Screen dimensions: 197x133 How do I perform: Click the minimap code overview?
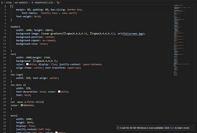[182, 40]
